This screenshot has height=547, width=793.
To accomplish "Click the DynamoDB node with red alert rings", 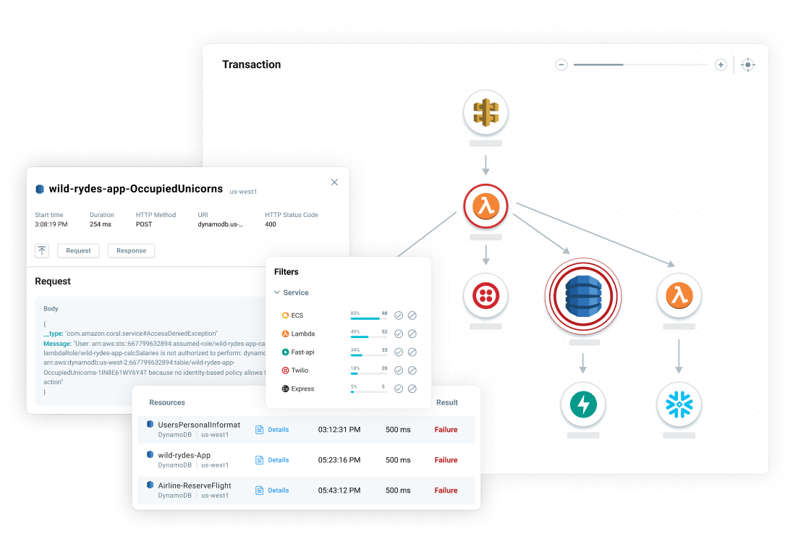I will [x=583, y=296].
